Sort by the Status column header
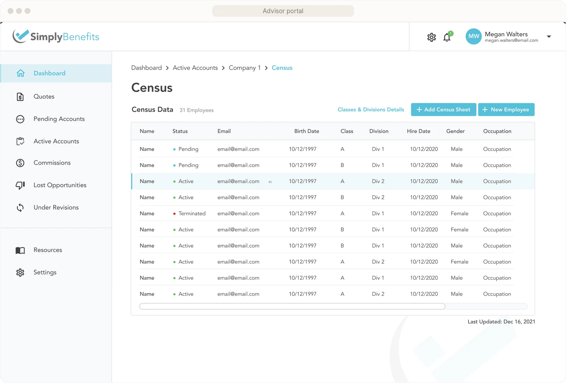The width and height of the screenshot is (566, 383). [180, 131]
